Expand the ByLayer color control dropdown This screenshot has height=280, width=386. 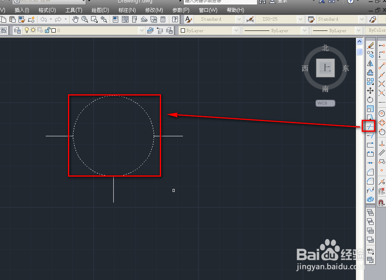click(236, 30)
